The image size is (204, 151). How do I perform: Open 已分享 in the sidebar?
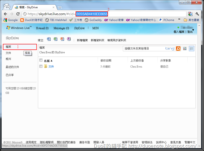(x=10, y=75)
